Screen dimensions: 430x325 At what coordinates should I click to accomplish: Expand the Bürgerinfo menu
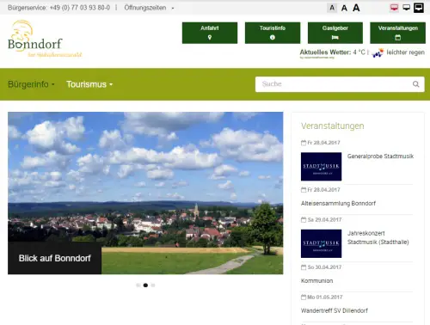pyautogui.click(x=31, y=84)
